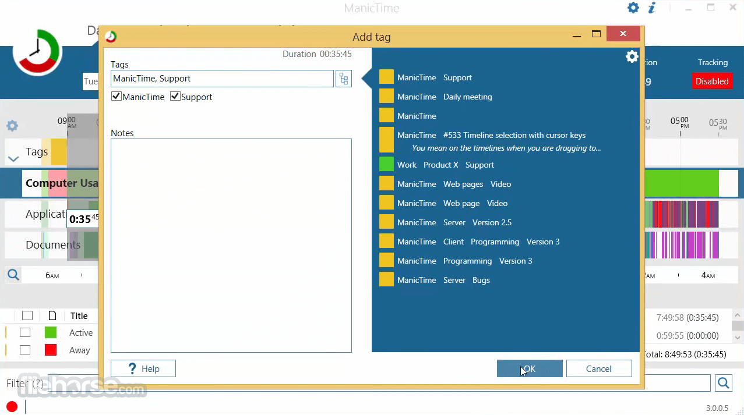The width and height of the screenshot is (744, 415).
Task: Click green Active color swatch
Action: coord(51,332)
